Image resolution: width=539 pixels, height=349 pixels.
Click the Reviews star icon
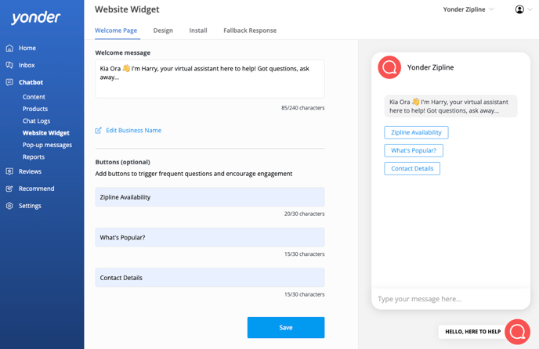(9, 171)
